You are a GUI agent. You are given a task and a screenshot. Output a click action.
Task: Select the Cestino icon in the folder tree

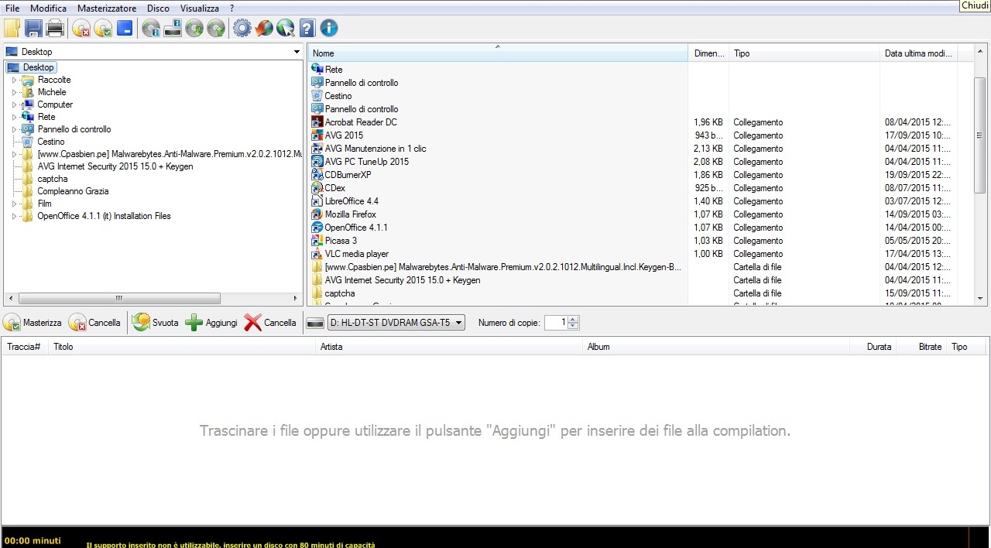pyautogui.click(x=28, y=142)
